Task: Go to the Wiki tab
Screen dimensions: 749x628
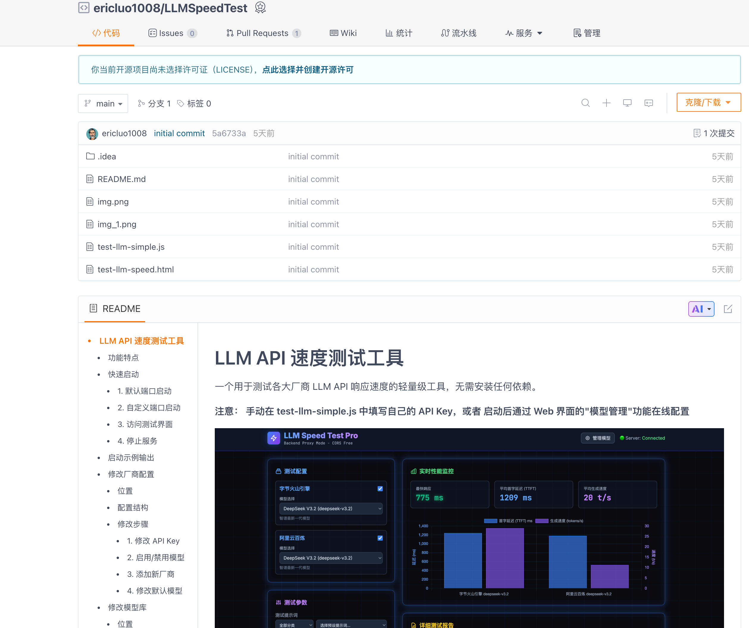Action: coord(343,33)
